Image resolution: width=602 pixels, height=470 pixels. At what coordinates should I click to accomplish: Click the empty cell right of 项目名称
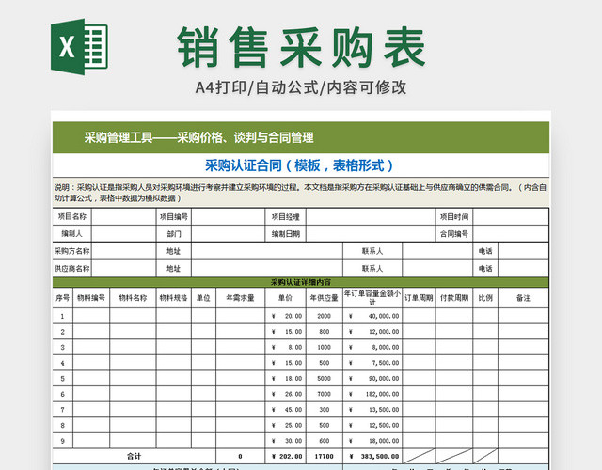point(123,216)
